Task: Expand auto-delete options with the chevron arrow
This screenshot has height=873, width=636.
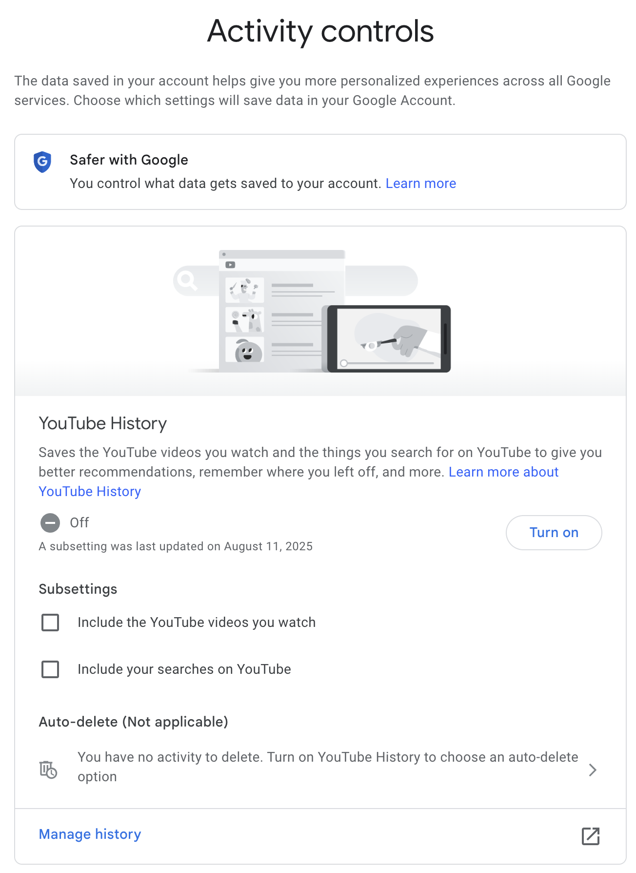Action: [x=593, y=769]
